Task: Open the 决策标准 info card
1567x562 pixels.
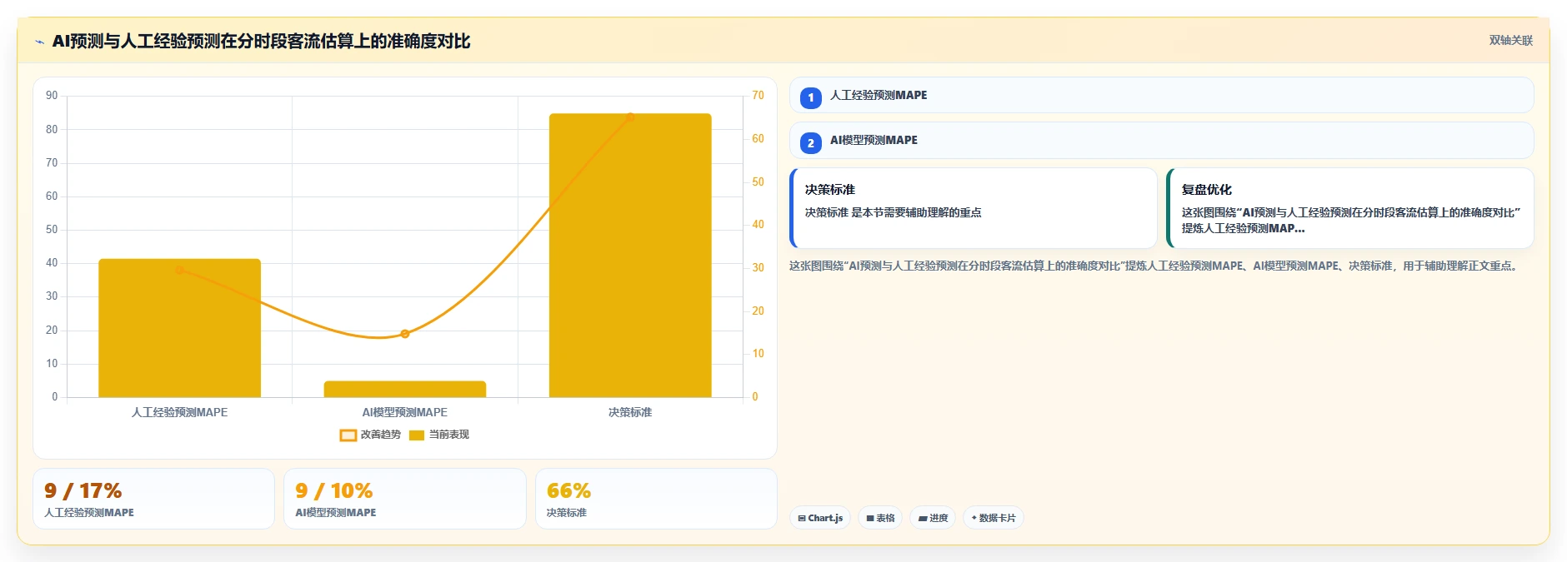Action: [974, 208]
